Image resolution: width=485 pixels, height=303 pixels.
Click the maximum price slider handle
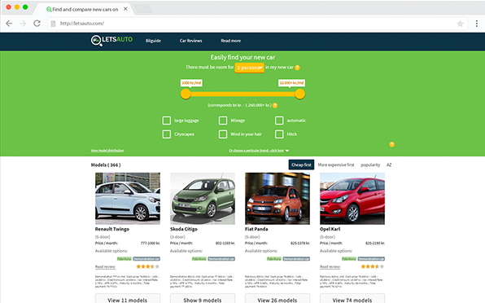click(299, 94)
